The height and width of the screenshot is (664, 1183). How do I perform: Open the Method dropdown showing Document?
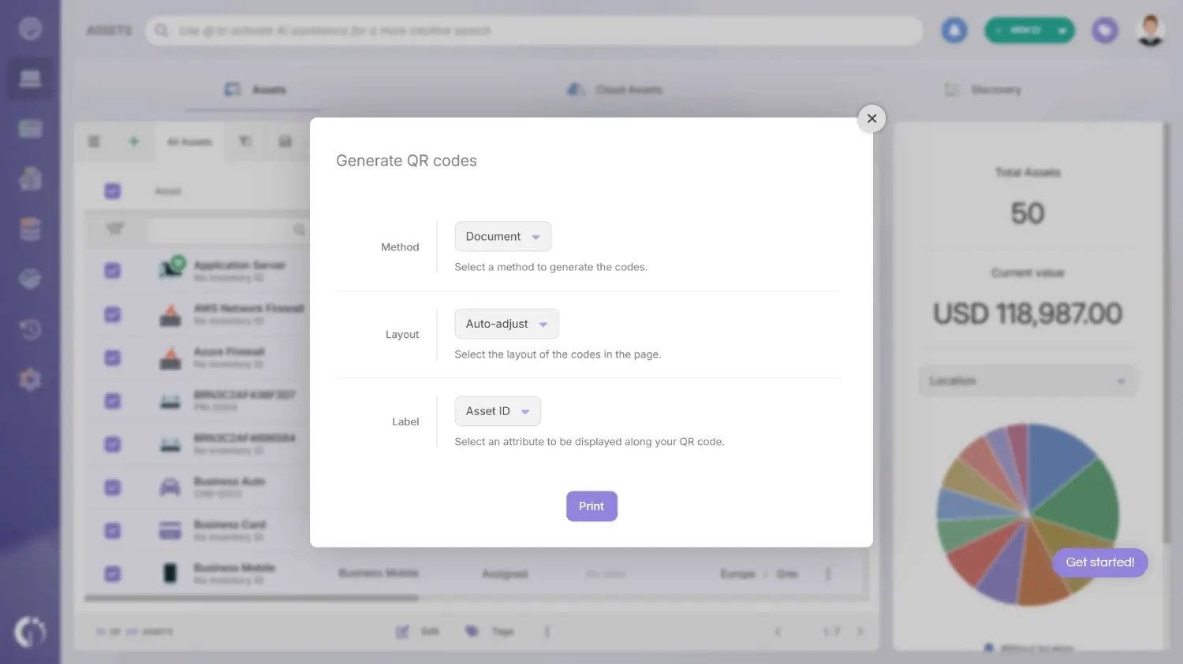pyautogui.click(x=502, y=236)
